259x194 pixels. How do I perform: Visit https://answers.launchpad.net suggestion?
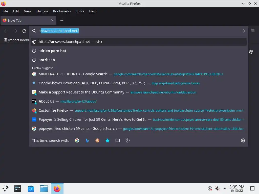[138, 42]
